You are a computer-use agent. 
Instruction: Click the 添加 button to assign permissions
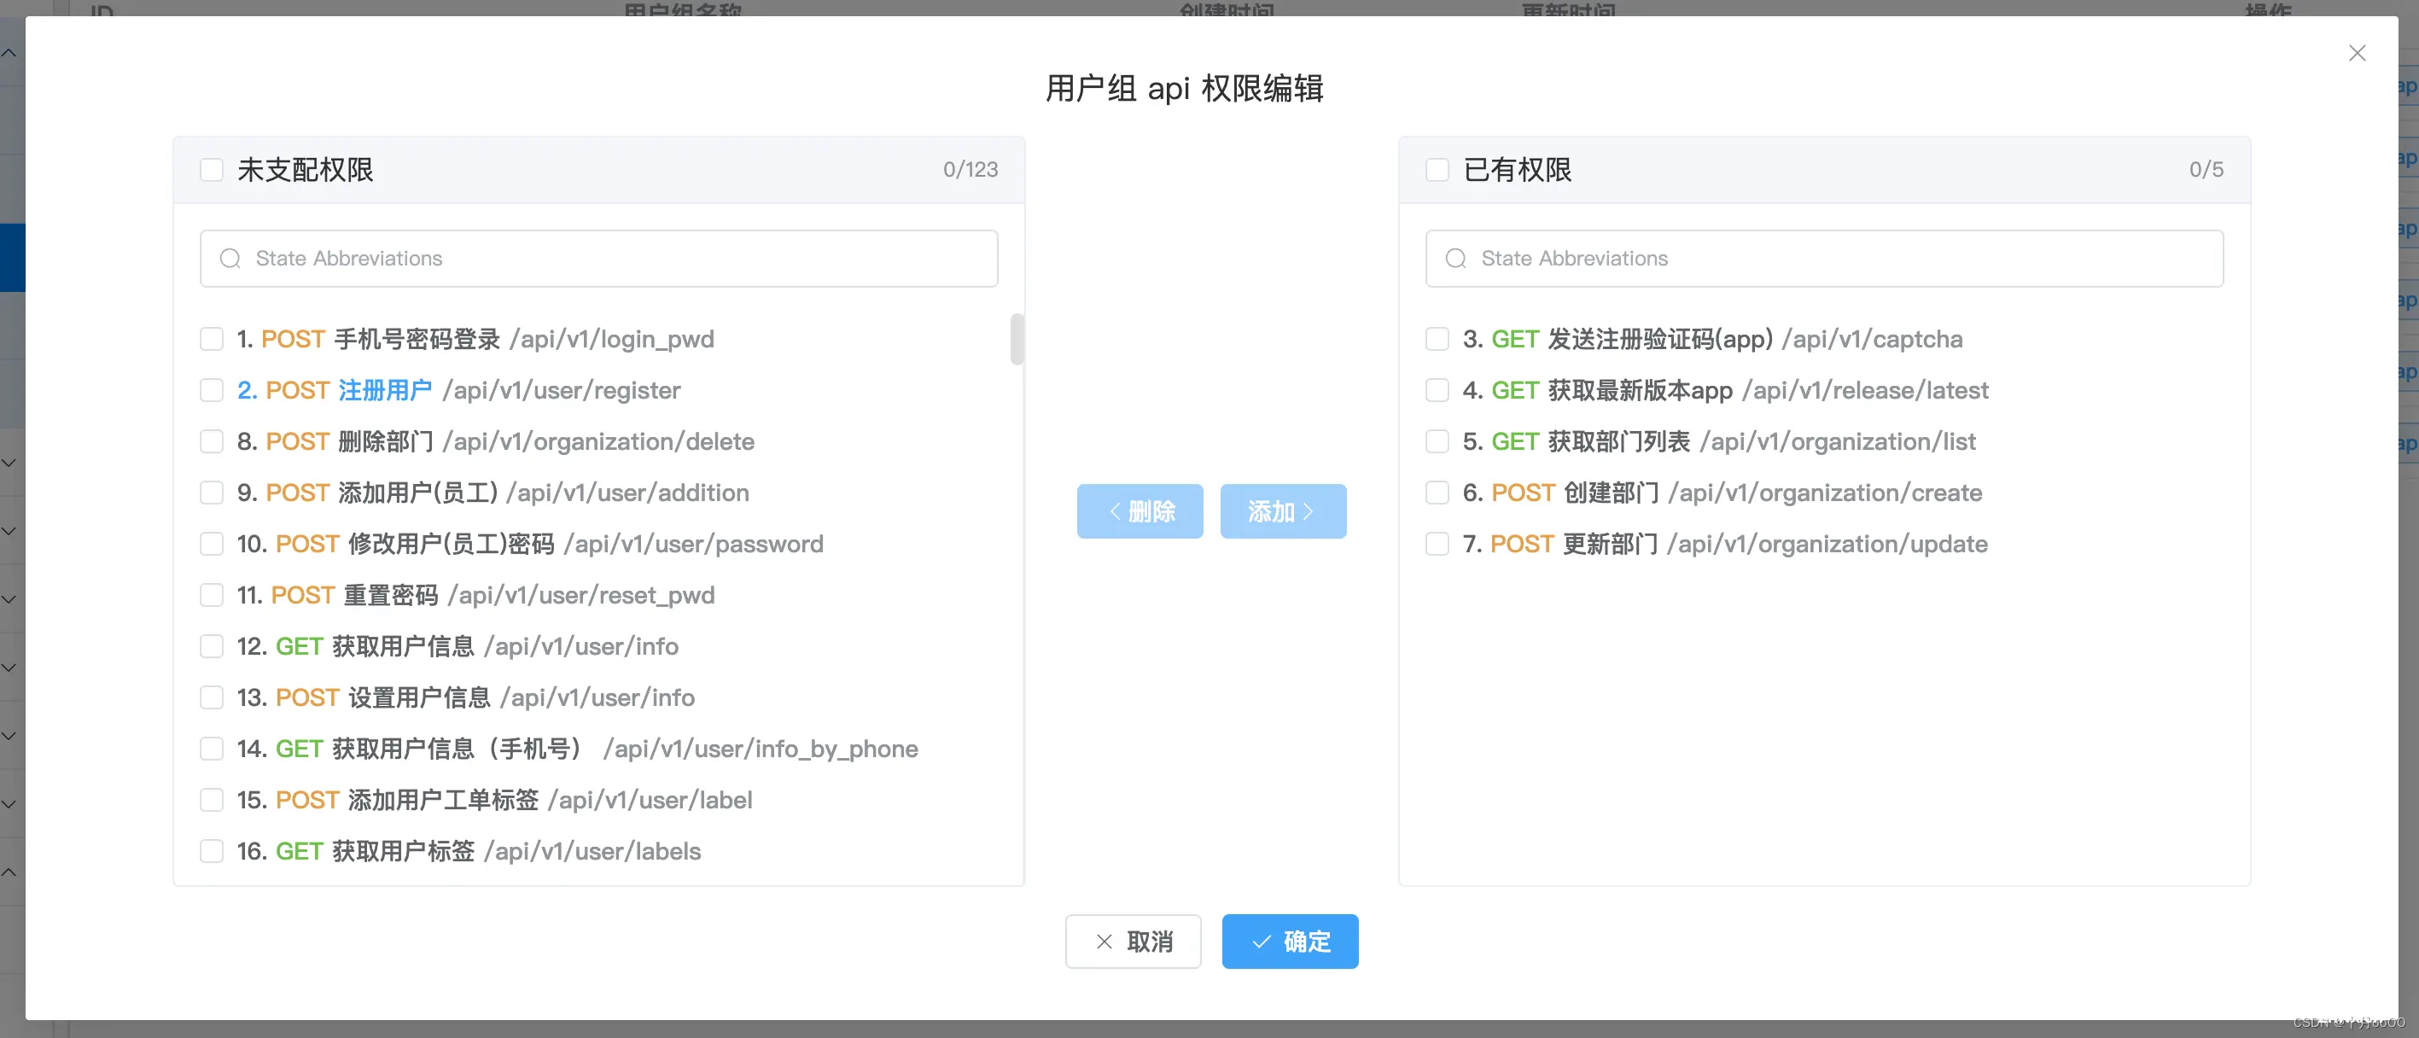[x=1280, y=510]
